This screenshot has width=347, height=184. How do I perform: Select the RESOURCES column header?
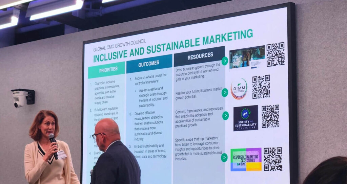(x=199, y=56)
